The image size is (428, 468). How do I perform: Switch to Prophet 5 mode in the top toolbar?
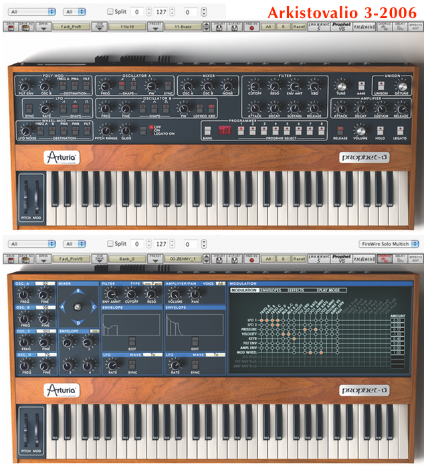click(319, 27)
